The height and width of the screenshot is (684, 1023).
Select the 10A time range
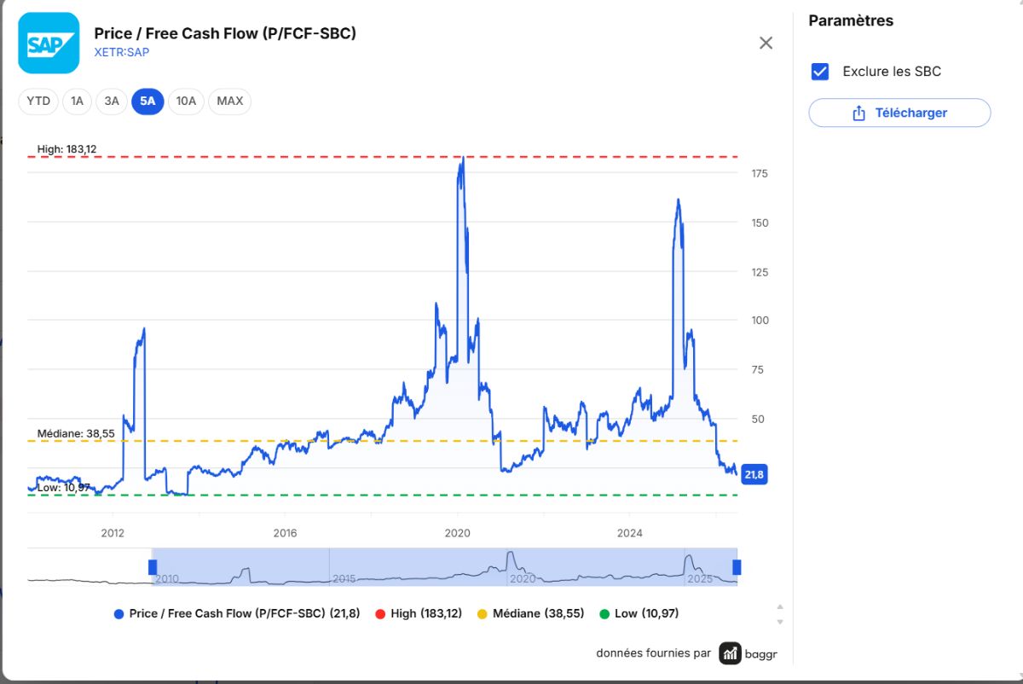186,101
